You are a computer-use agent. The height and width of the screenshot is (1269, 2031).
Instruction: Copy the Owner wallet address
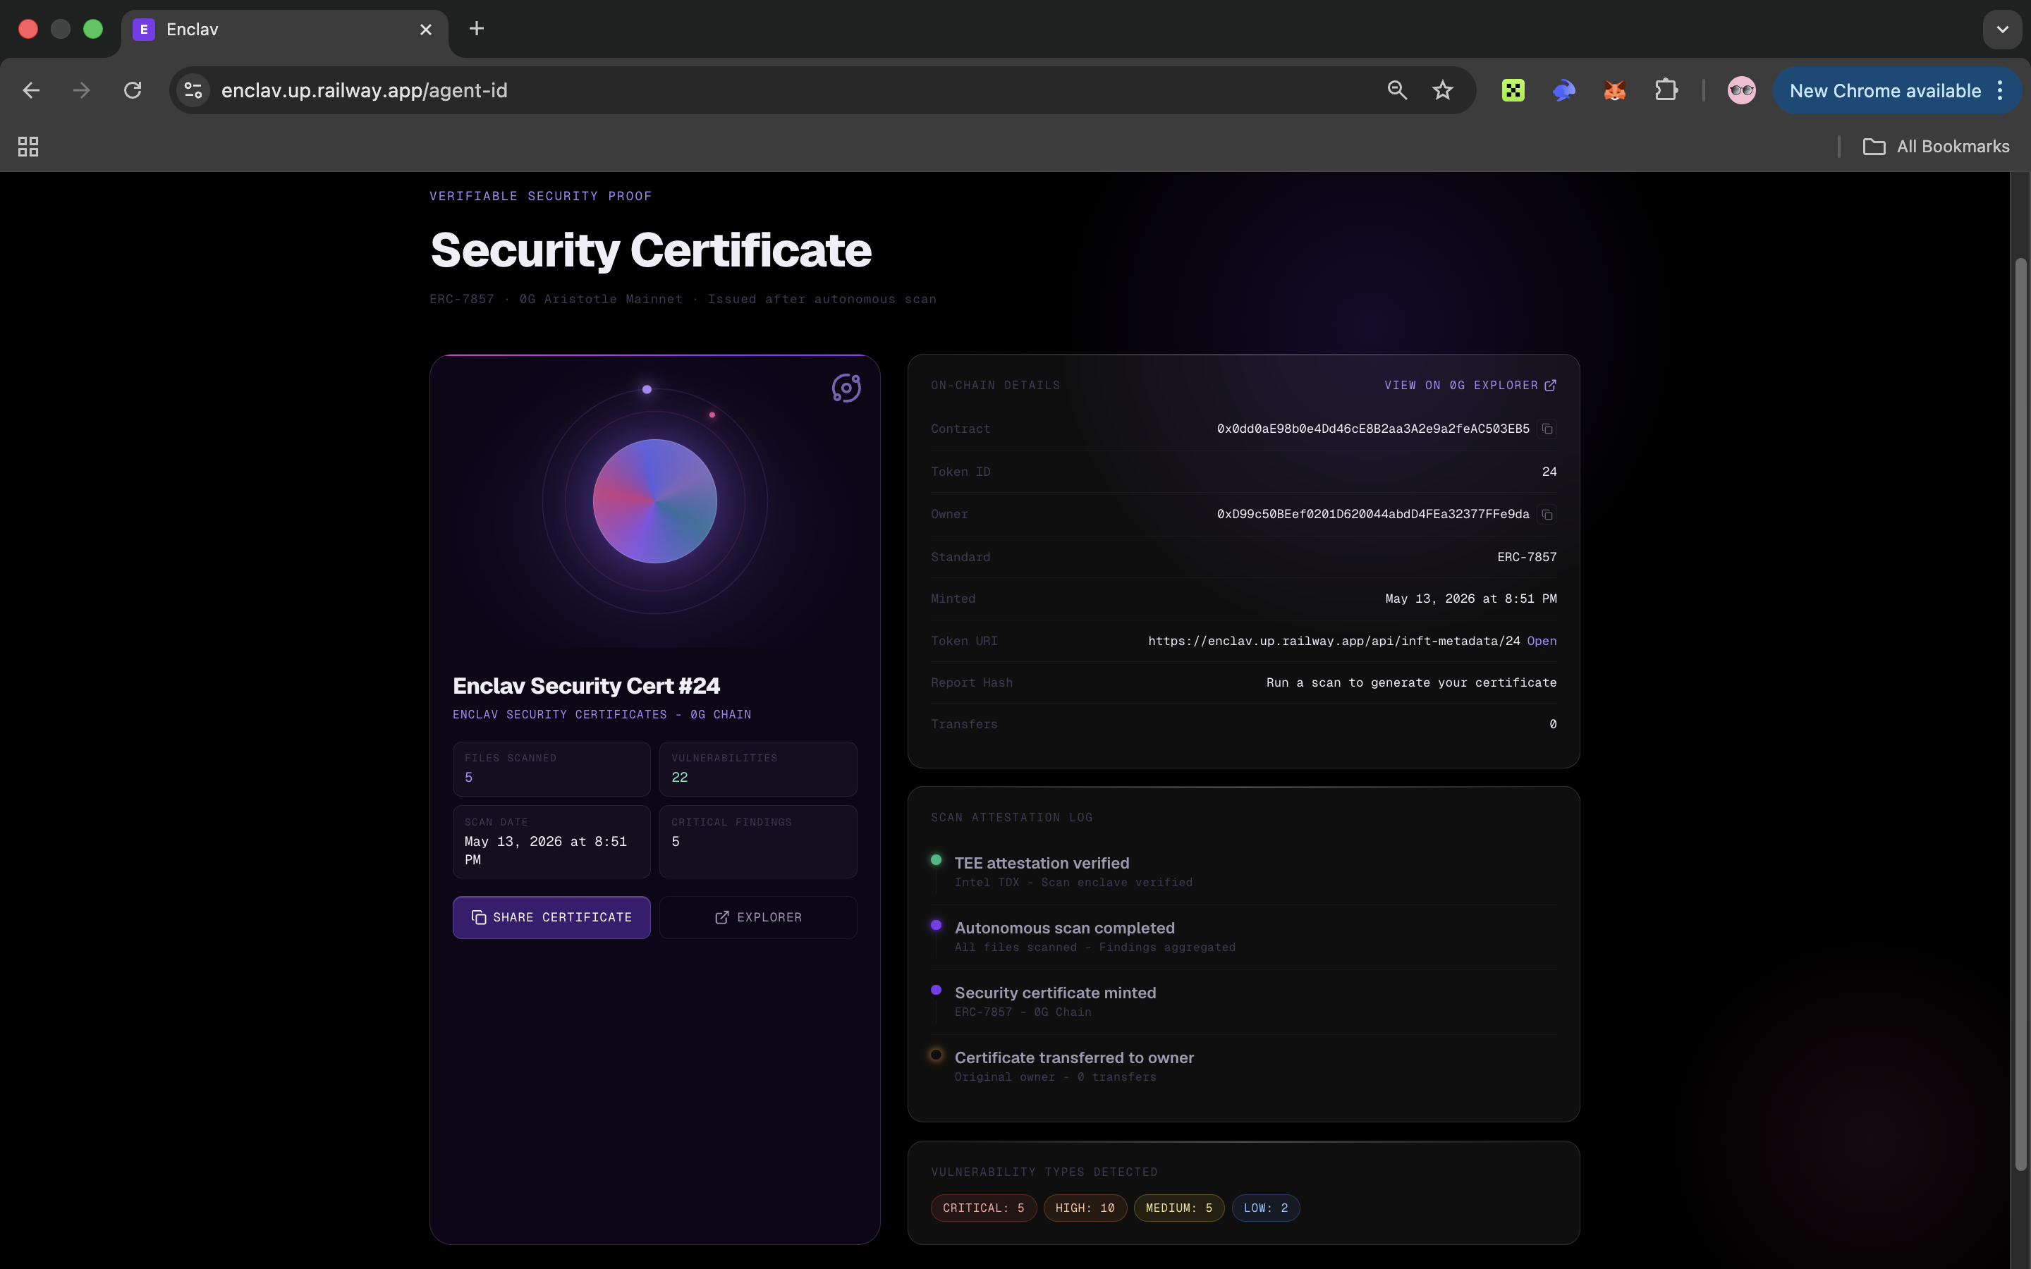pos(1547,515)
